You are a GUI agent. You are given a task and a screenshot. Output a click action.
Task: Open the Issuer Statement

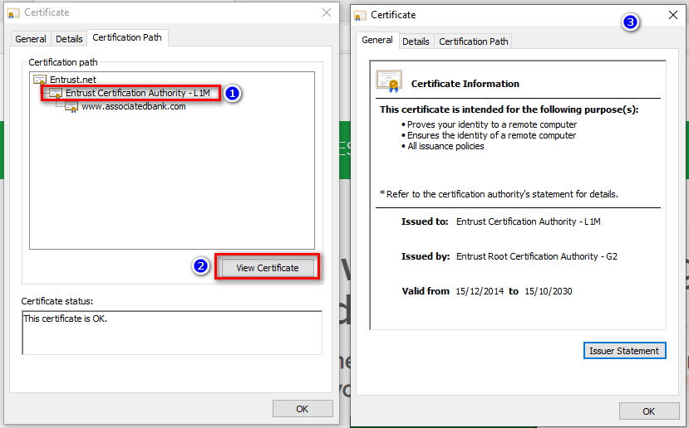624,351
